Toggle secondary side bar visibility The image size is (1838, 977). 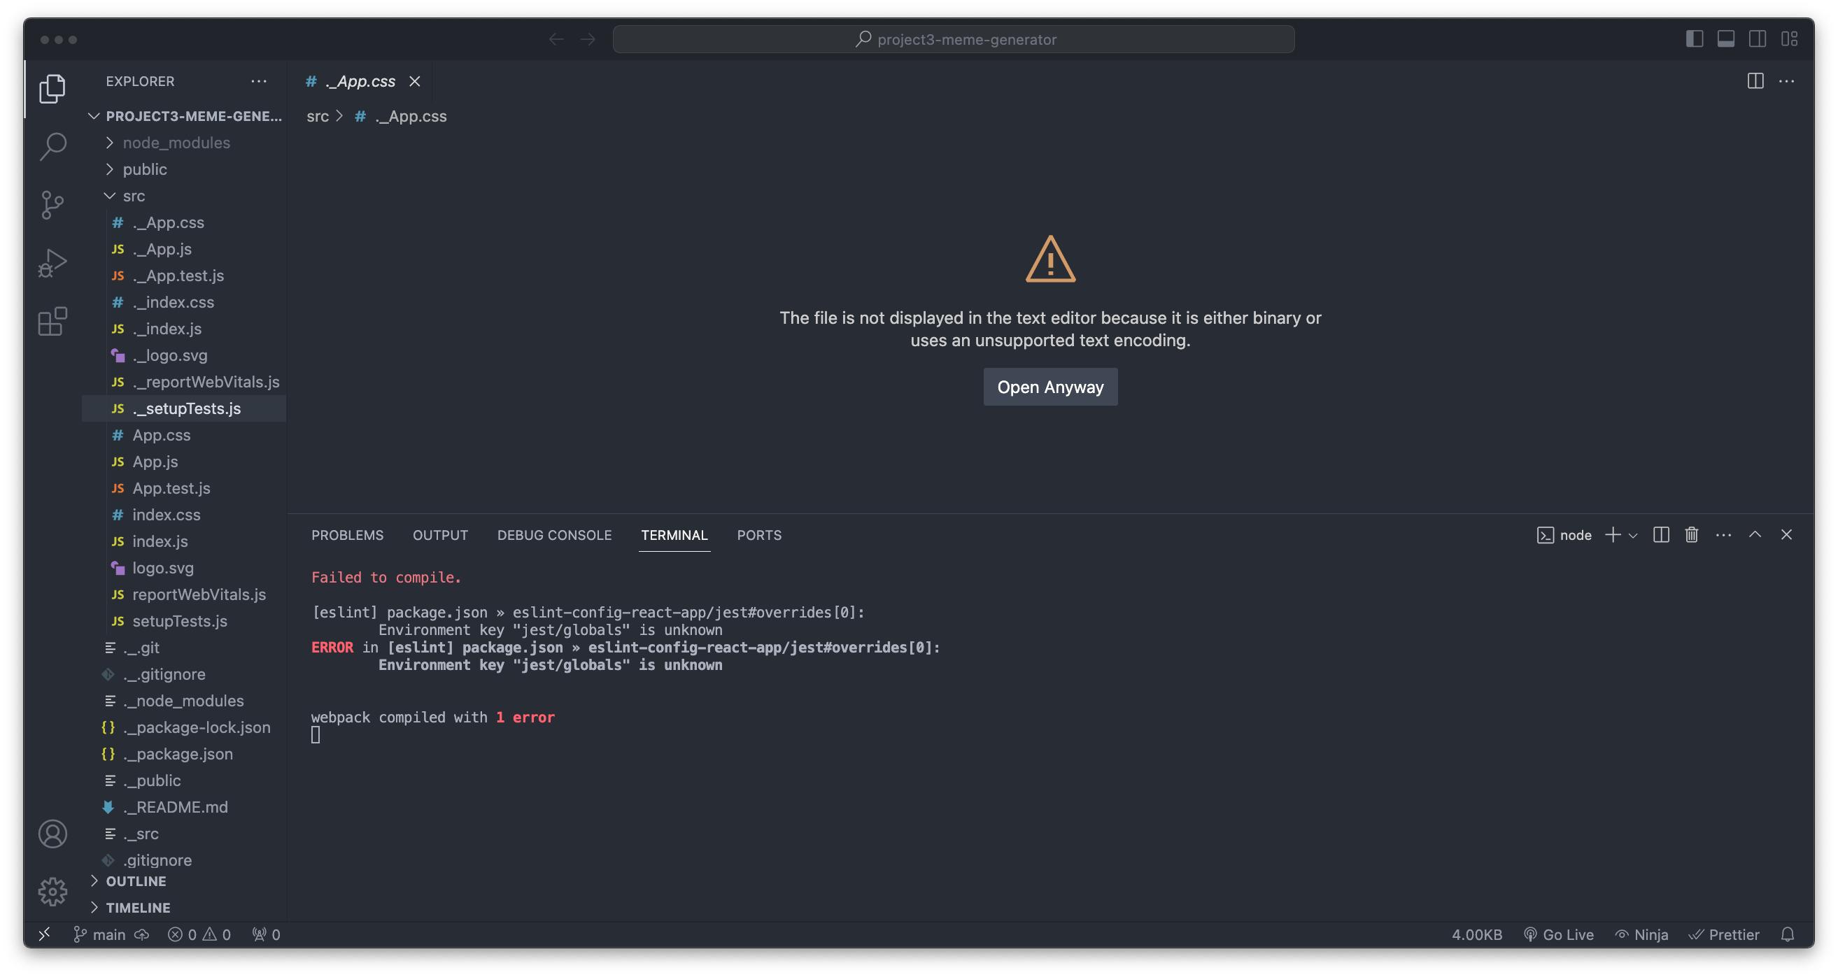pyautogui.click(x=1758, y=39)
